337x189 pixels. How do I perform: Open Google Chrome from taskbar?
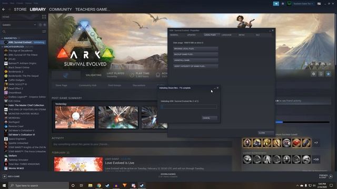[x=99, y=185]
